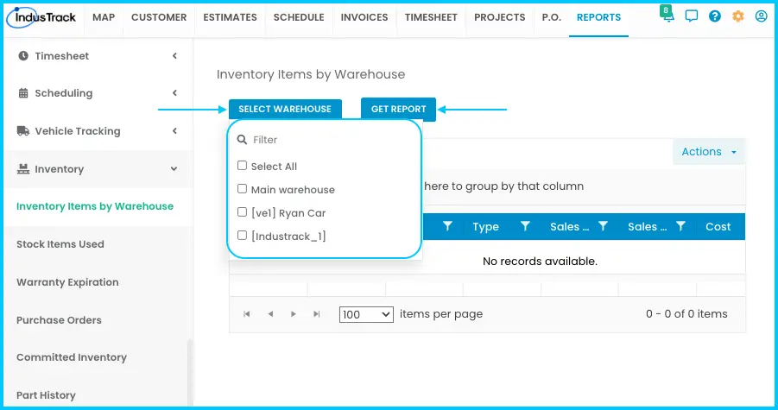Screen dimensions: 778x410
Task: Open the Stock Items Used report
Action: 60,244
